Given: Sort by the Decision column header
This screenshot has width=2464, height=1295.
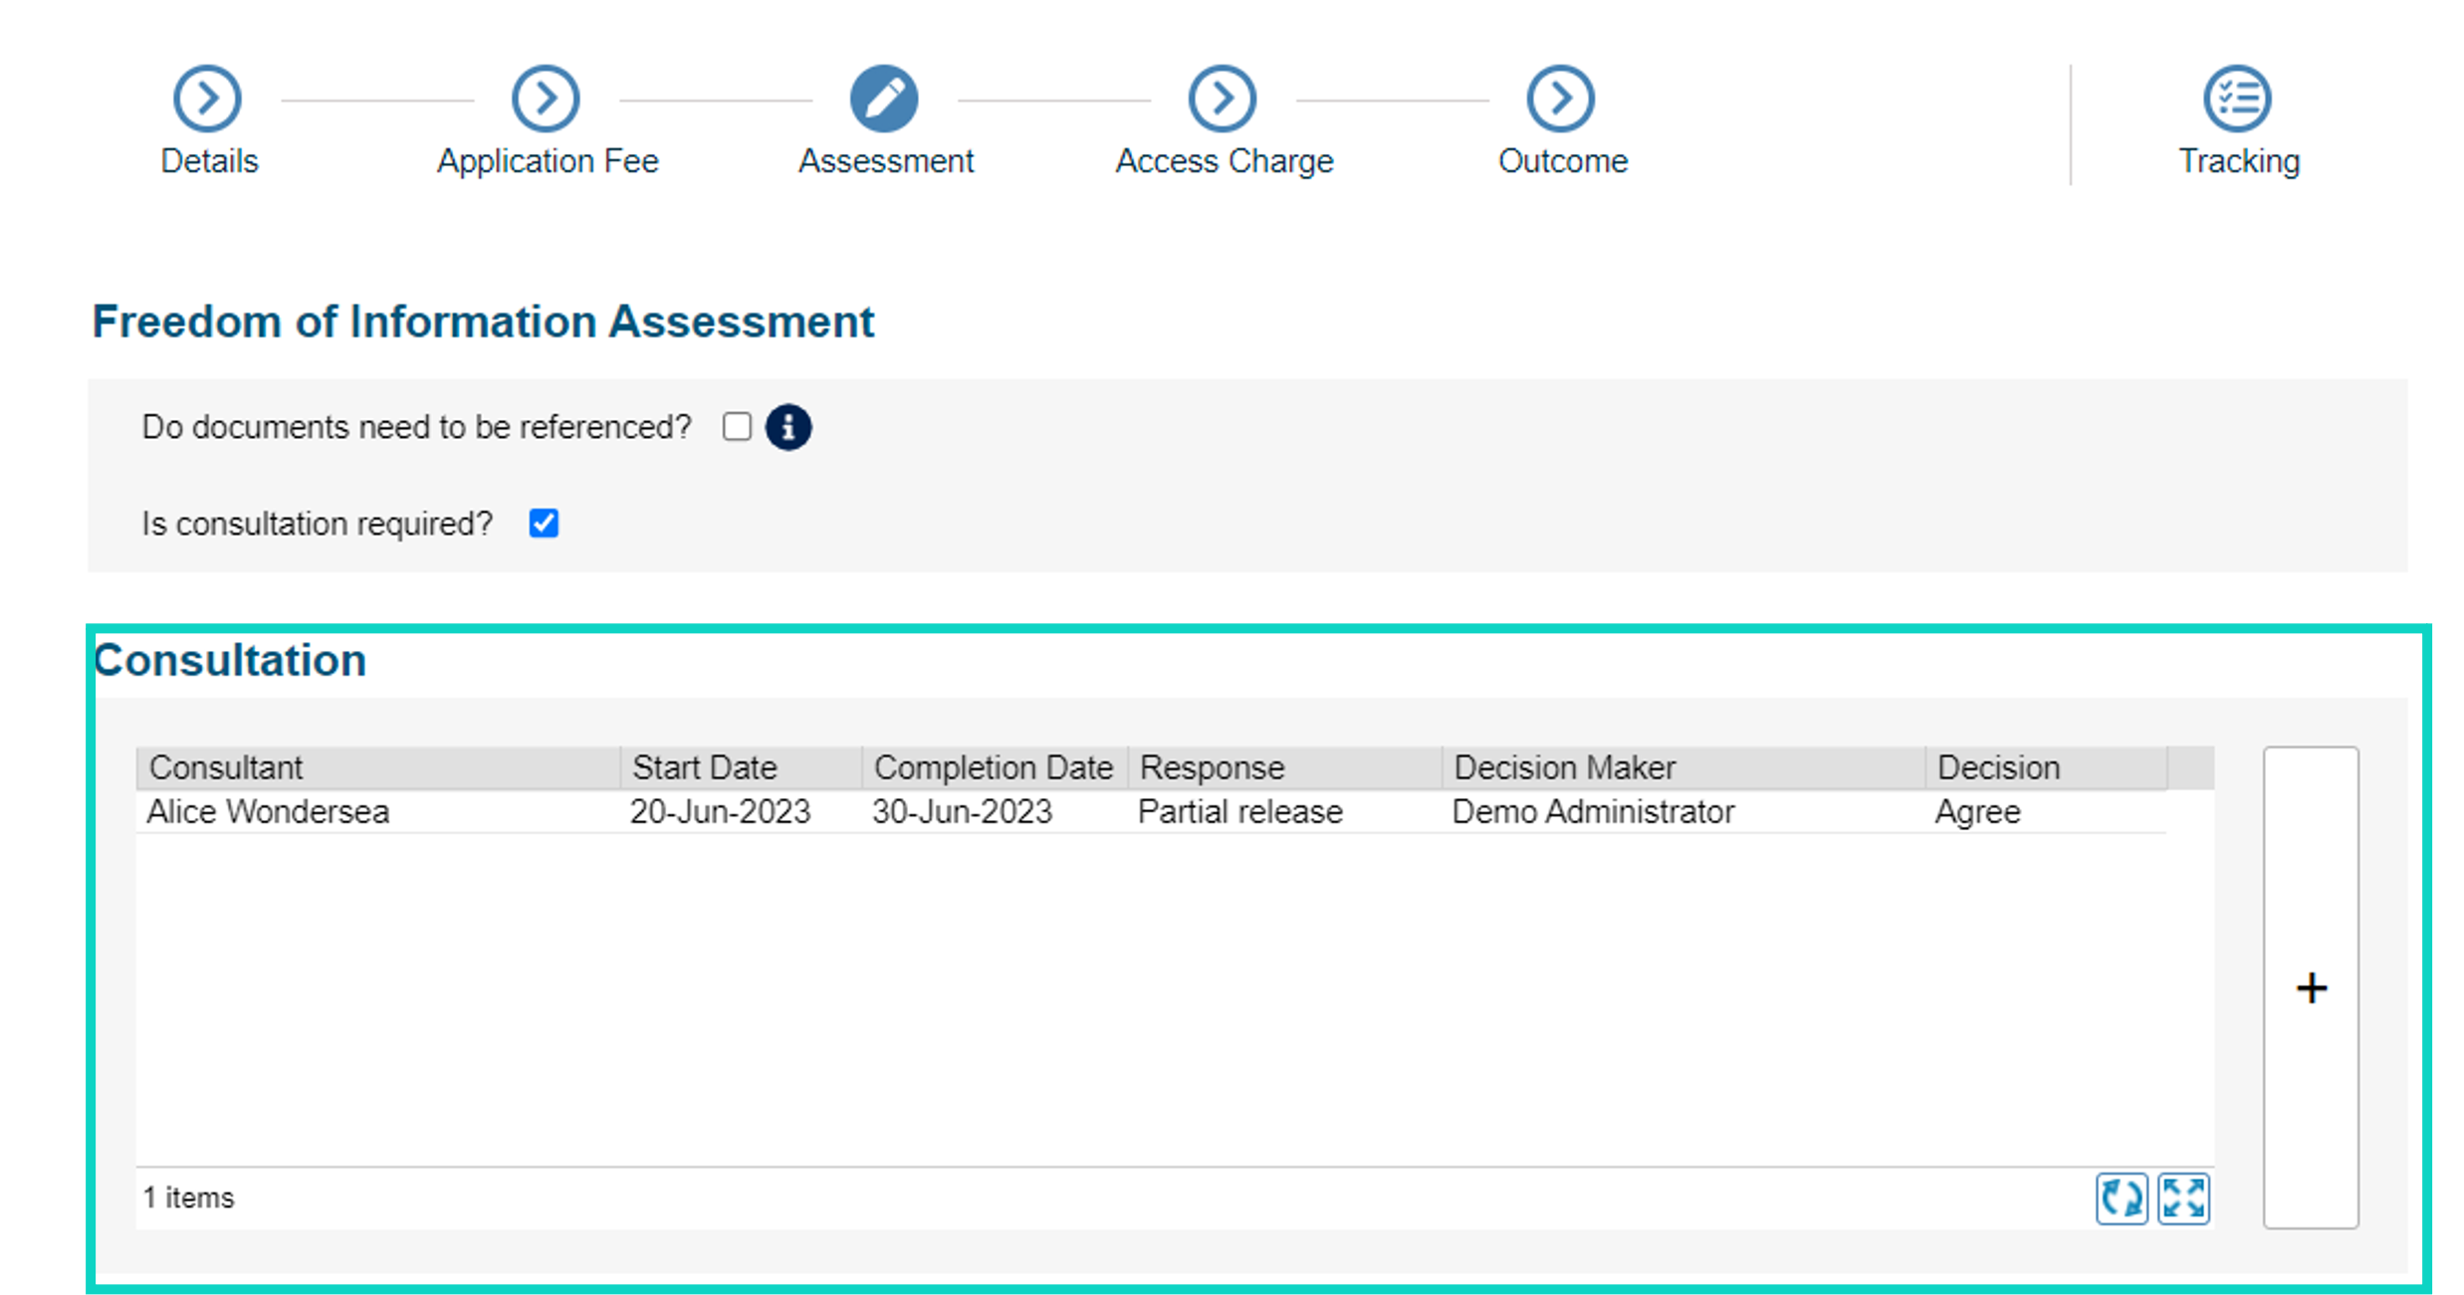Looking at the screenshot, I should [2046, 767].
